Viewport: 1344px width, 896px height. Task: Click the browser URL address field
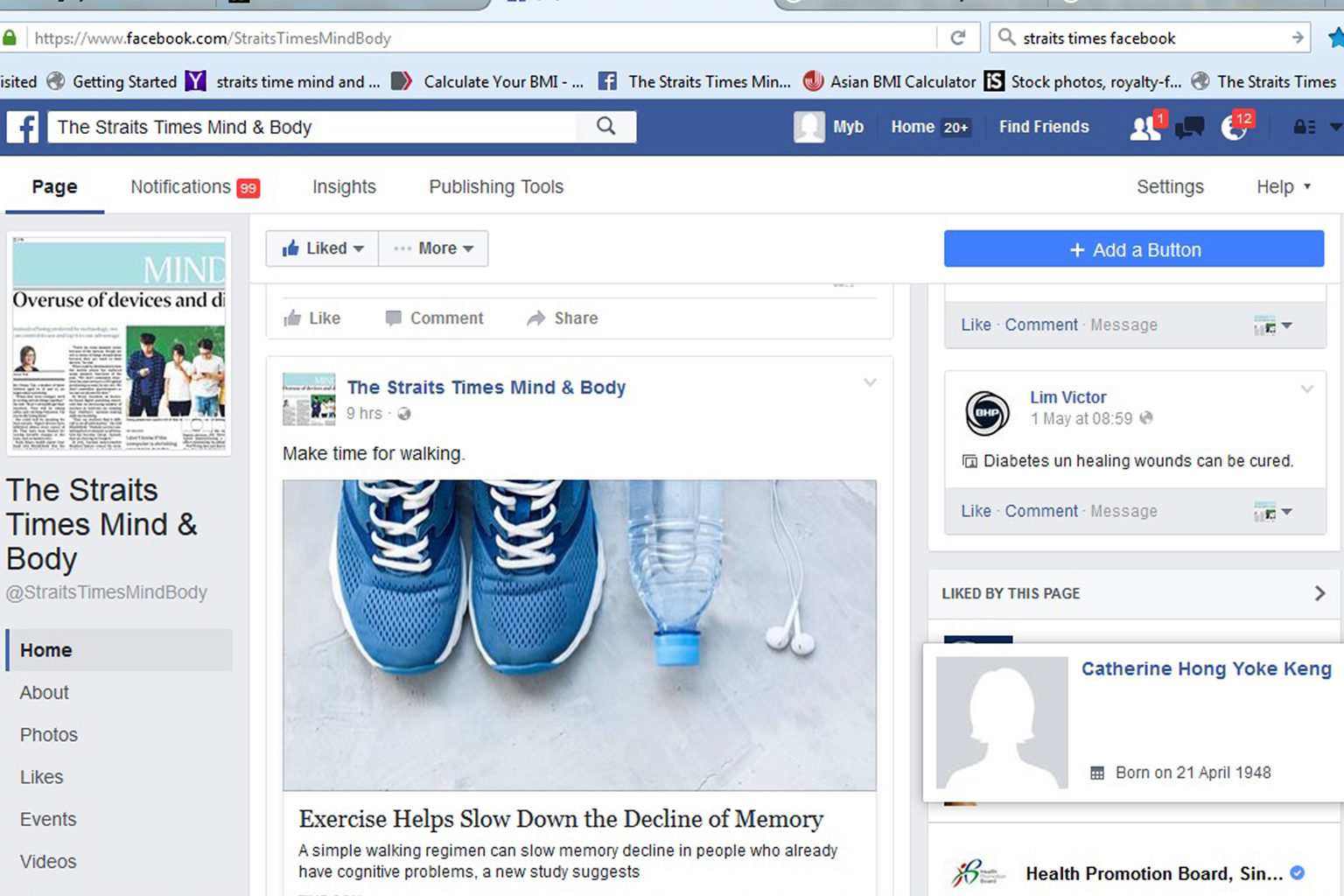pos(481,38)
